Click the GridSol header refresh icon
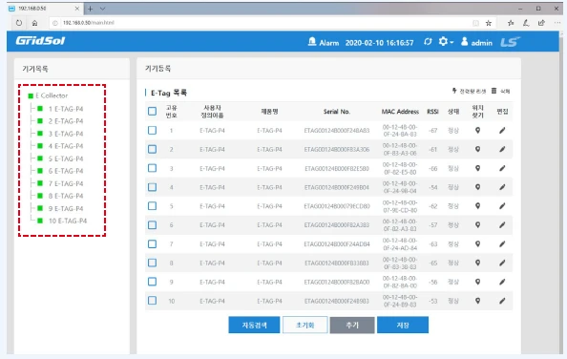Image resolution: width=567 pixels, height=359 pixels. pyautogui.click(x=428, y=42)
